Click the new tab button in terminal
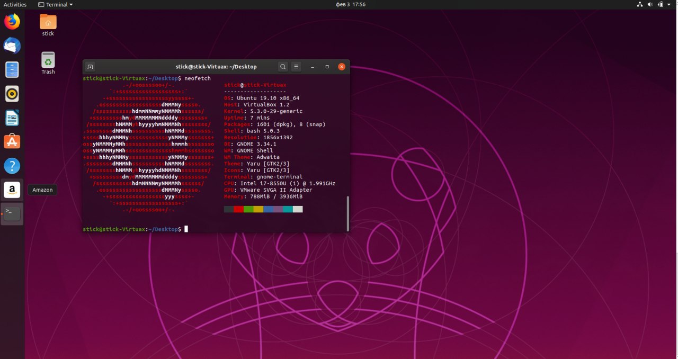Viewport: 678px width, 359px height. point(90,67)
